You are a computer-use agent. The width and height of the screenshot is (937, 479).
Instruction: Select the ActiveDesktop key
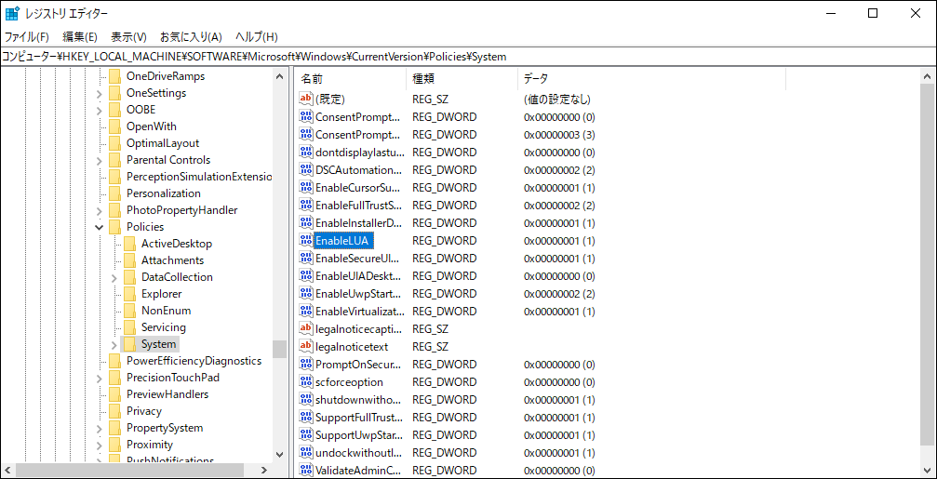(x=177, y=244)
